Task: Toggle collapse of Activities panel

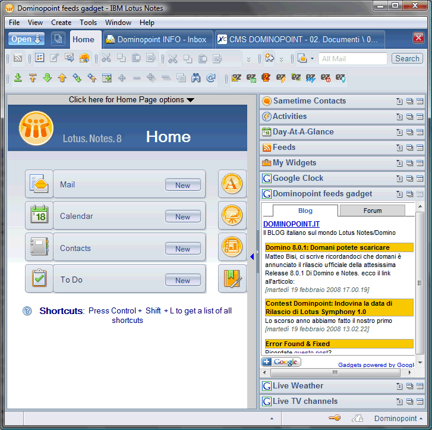Action: [420, 117]
